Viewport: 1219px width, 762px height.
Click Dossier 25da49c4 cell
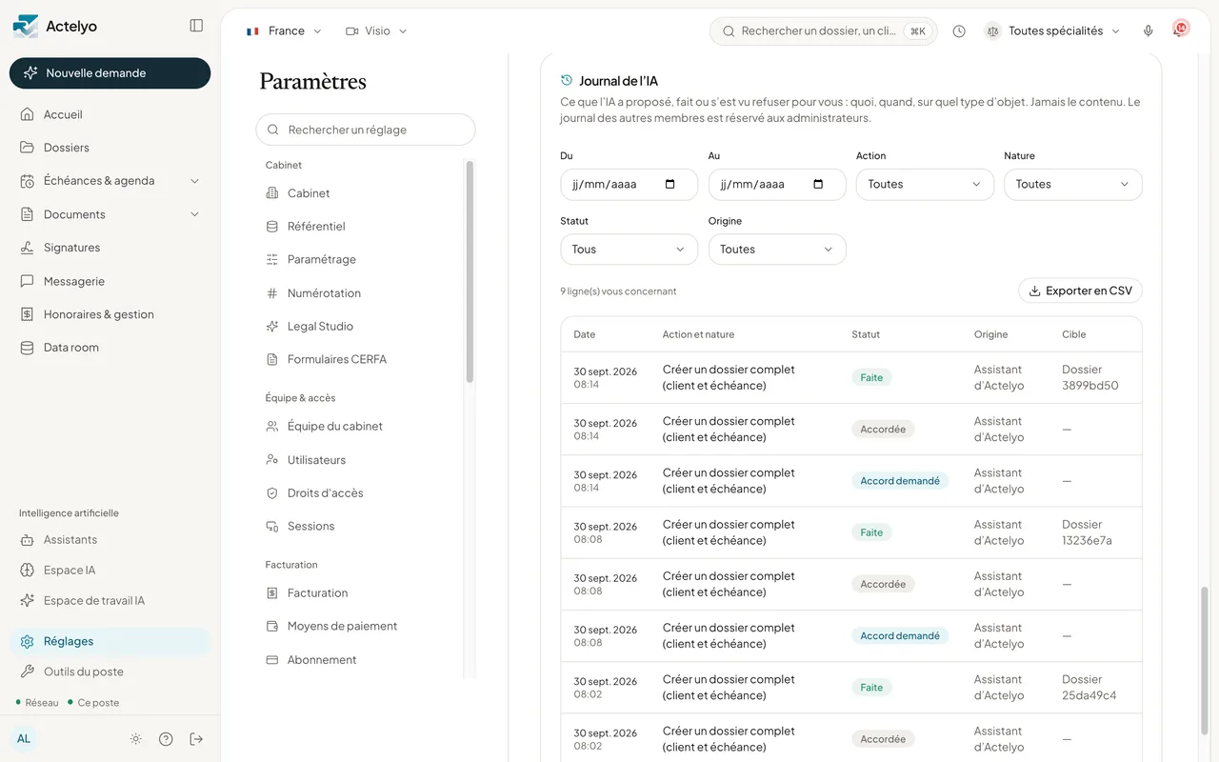pos(1089,688)
